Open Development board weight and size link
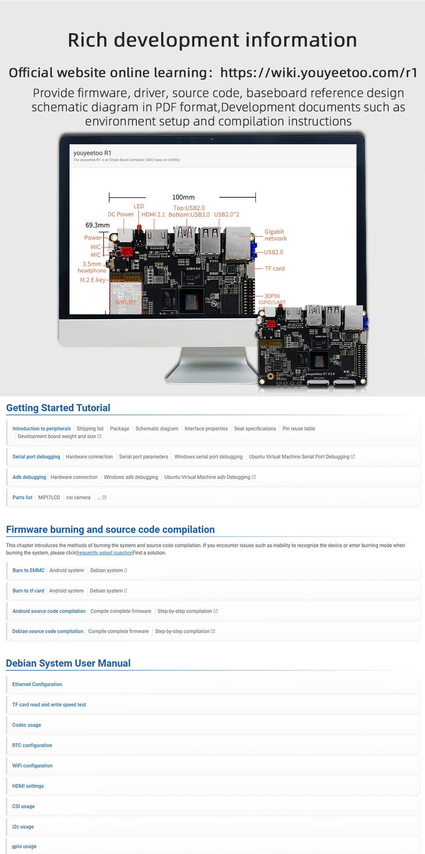This screenshot has height=854, width=425. (x=57, y=436)
